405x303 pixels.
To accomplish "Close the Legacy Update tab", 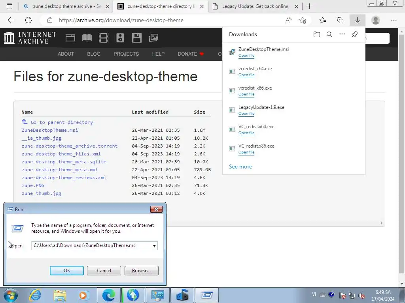I will point(297,6).
